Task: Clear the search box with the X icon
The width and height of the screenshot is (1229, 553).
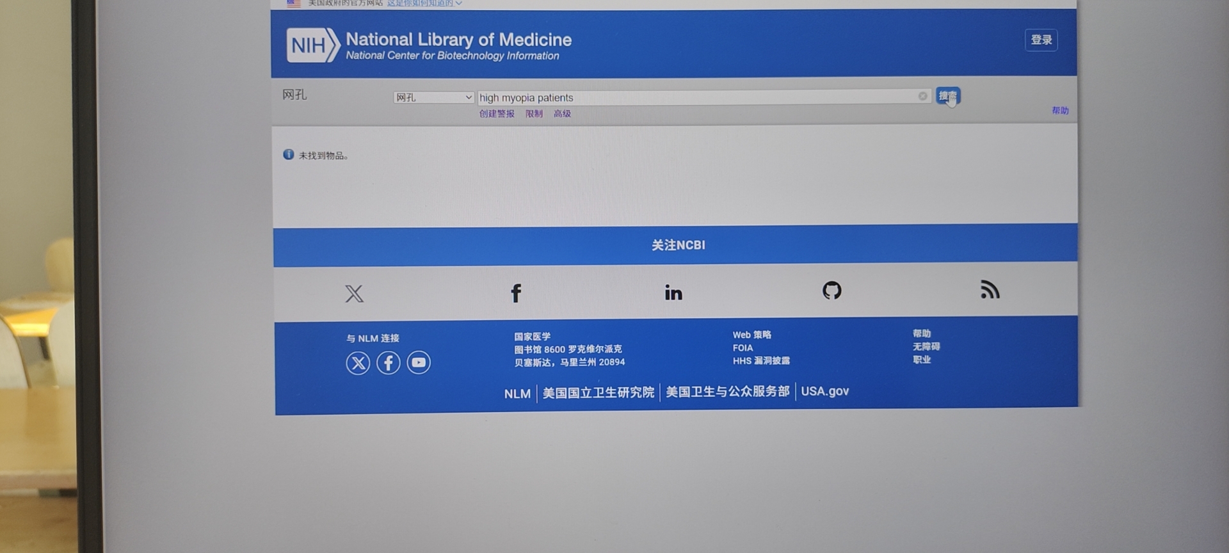Action: coord(922,96)
